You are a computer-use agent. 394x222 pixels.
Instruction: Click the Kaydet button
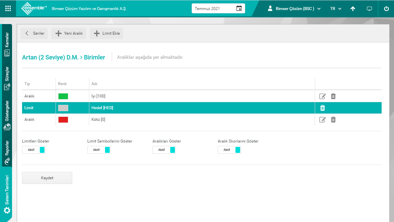47,178
